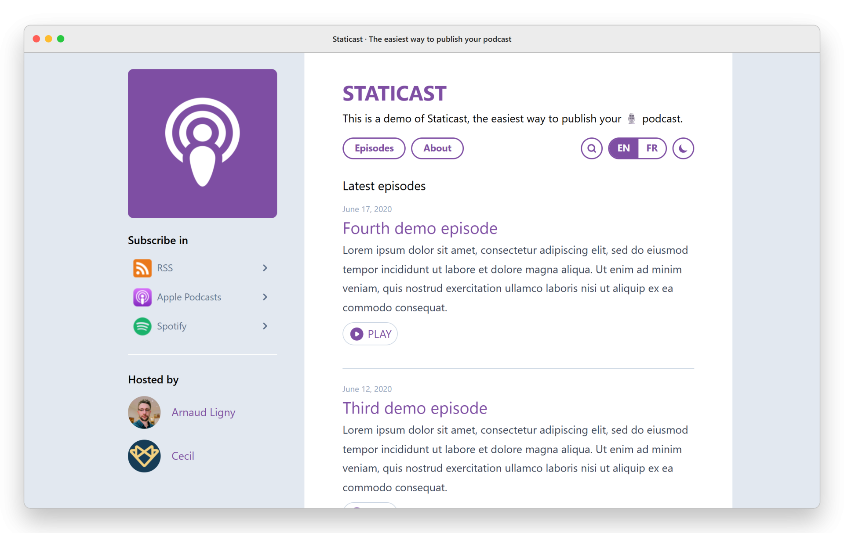The width and height of the screenshot is (844, 533).
Task: Click the STATICAST site title
Action: (x=394, y=94)
